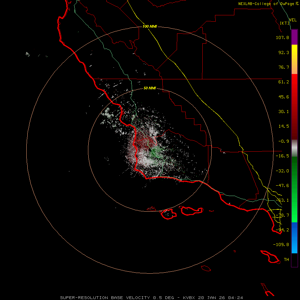Pick the red segment of the velocity scale
This screenshot has height=300, width=300.
point(294,107)
